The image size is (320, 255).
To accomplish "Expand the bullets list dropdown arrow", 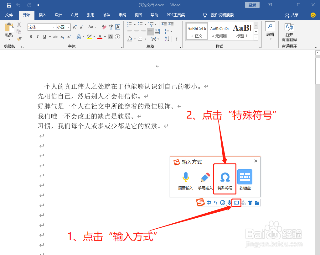I will (135, 25).
